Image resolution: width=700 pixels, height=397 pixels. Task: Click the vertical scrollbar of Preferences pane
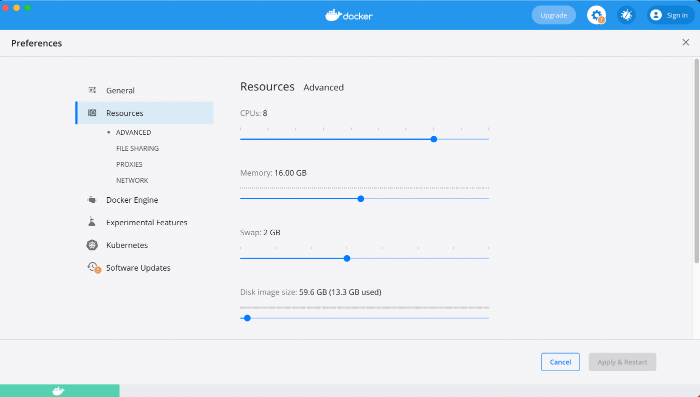point(696,161)
